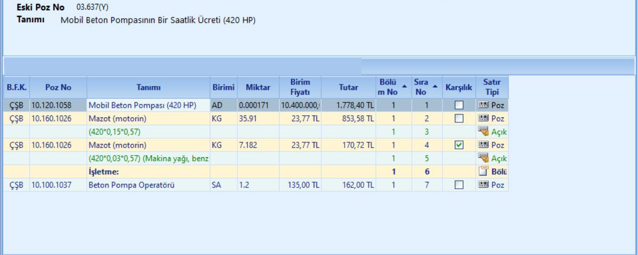
Task: Check the Karşılık box in the 35.91 KG Mazot row
Action: [459, 118]
